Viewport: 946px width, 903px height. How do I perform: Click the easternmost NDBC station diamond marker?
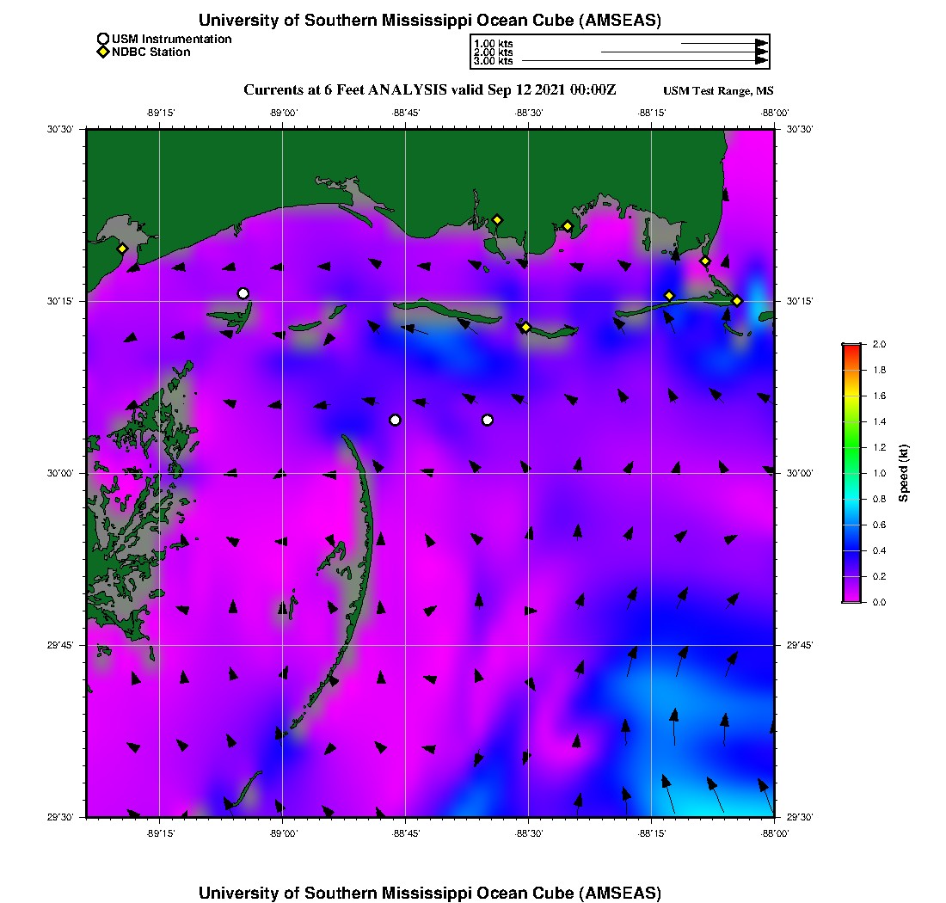pos(737,301)
